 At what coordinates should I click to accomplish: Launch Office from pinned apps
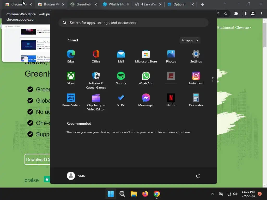96,57
